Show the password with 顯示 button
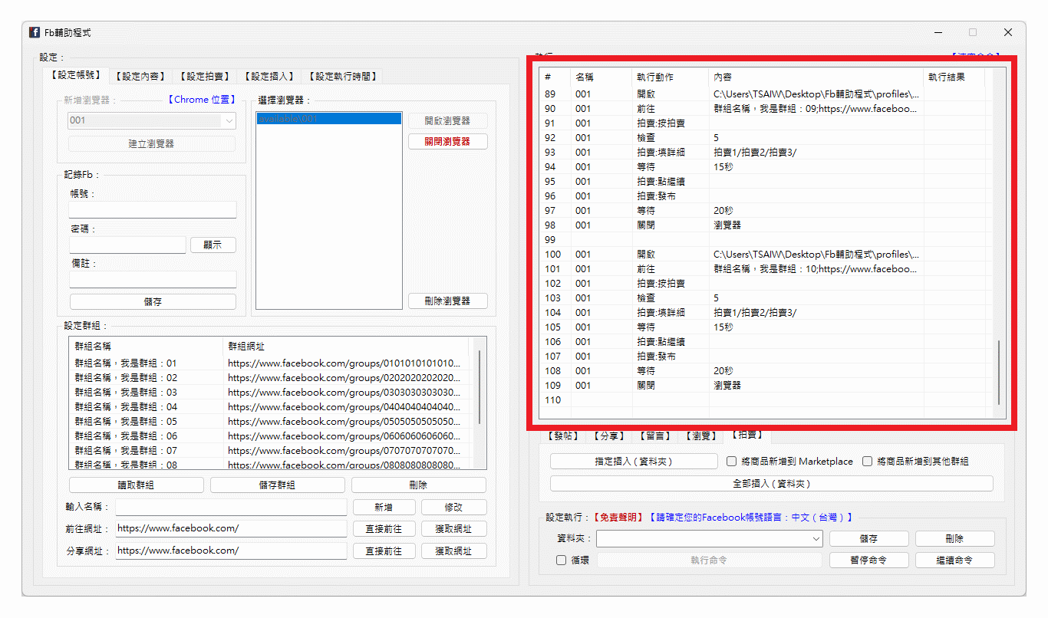1048x618 pixels. tap(213, 245)
